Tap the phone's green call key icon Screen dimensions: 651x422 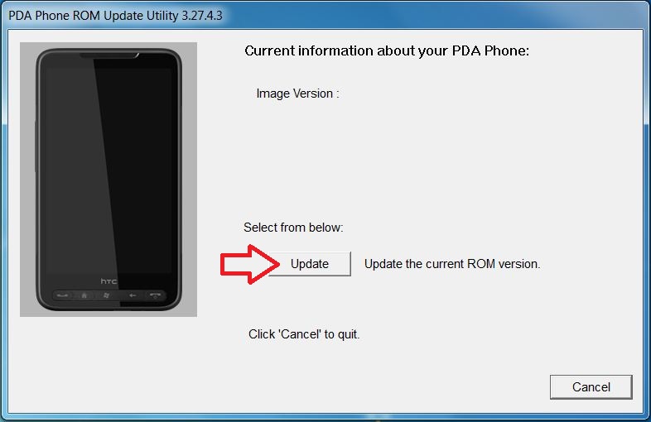62,295
